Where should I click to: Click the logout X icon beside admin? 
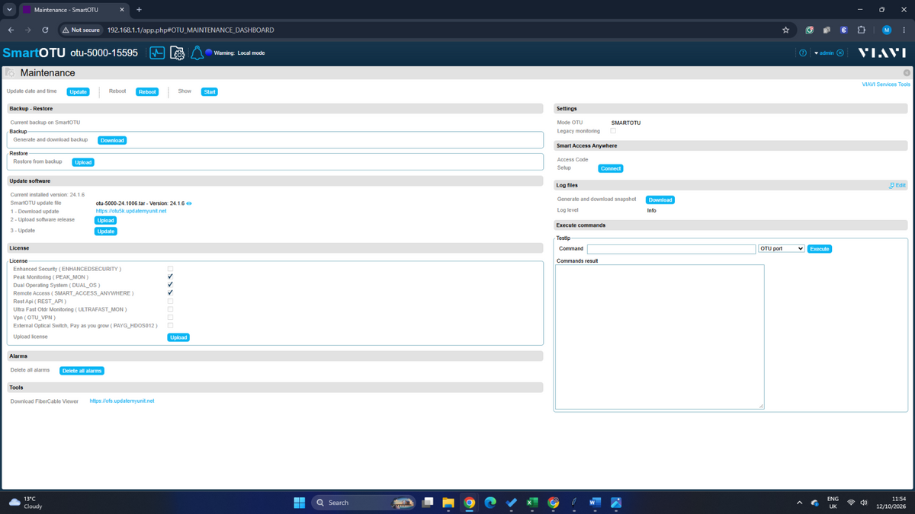840,53
